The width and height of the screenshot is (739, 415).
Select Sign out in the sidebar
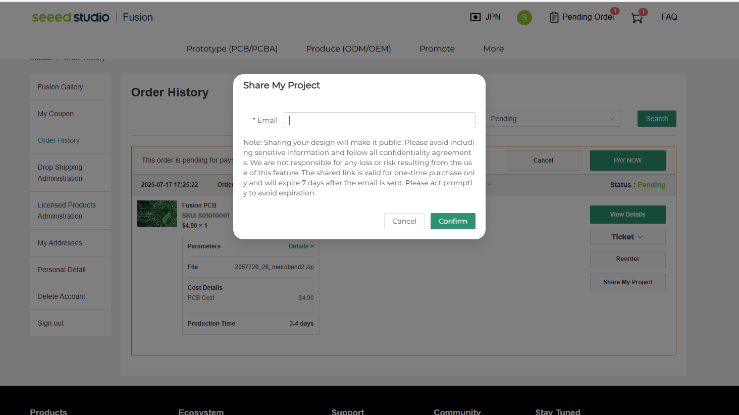point(50,323)
